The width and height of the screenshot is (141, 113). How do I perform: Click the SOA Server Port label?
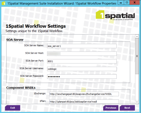[35, 61]
